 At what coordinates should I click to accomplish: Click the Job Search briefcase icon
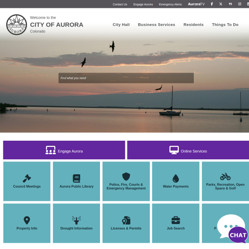(176, 220)
